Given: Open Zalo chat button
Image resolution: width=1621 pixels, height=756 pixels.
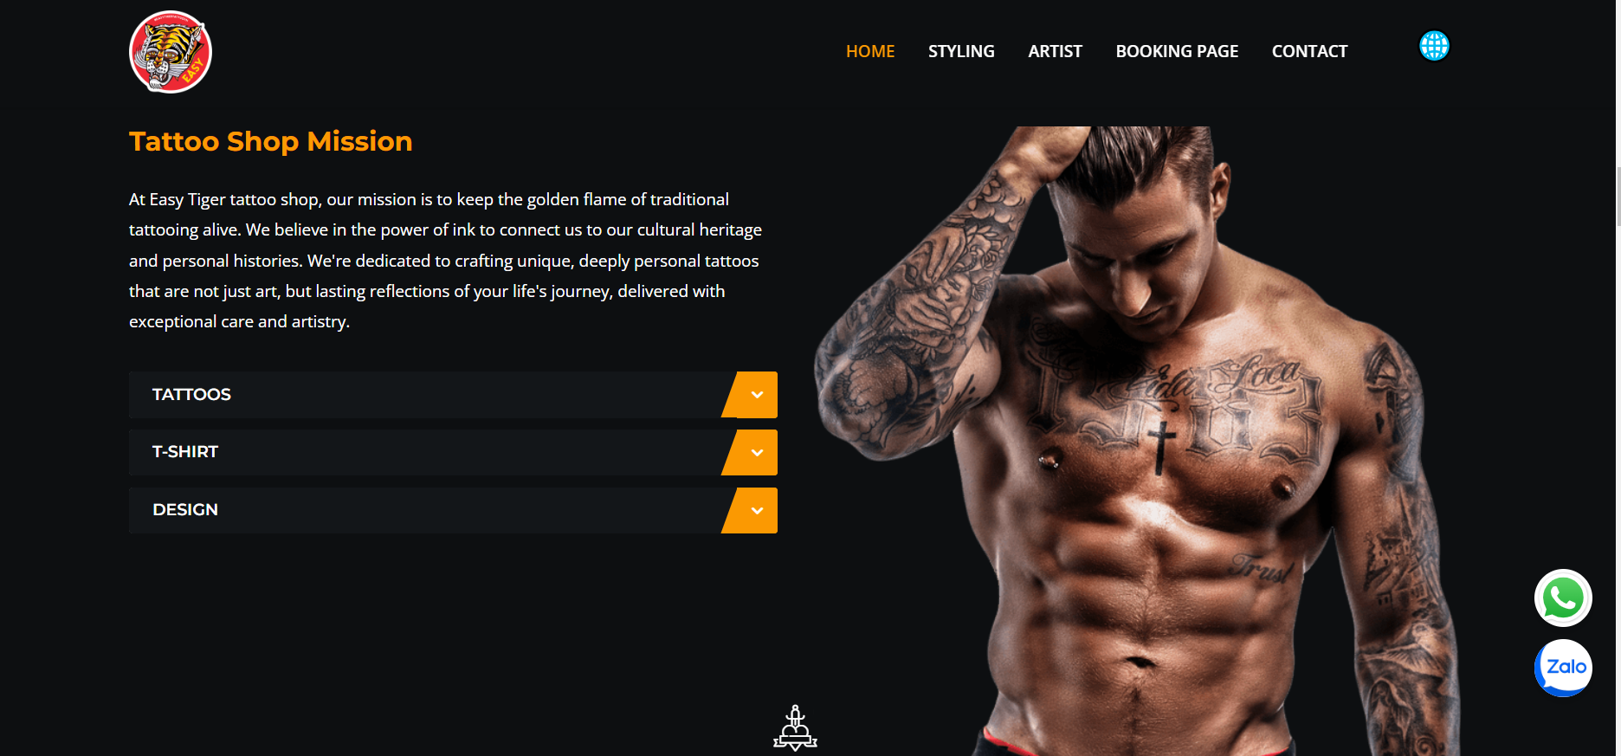Looking at the screenshot, I should [1563, 668].
